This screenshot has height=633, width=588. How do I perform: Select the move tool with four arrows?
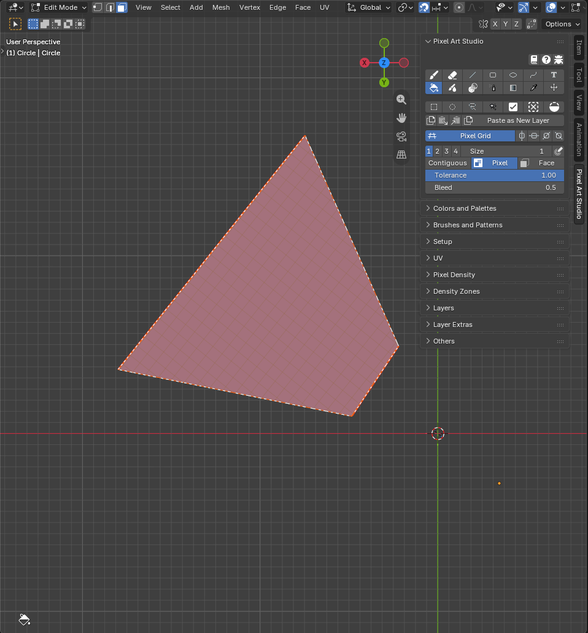(x=554, y=88)
